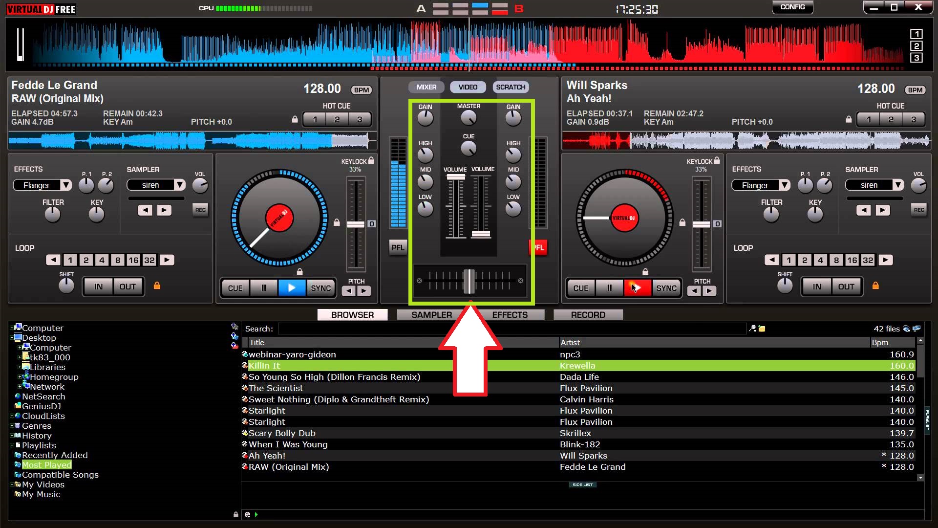Screen dimensions: 938x528
Task: Toggle right deck hot cue lock icon
Action: [849, 119]
